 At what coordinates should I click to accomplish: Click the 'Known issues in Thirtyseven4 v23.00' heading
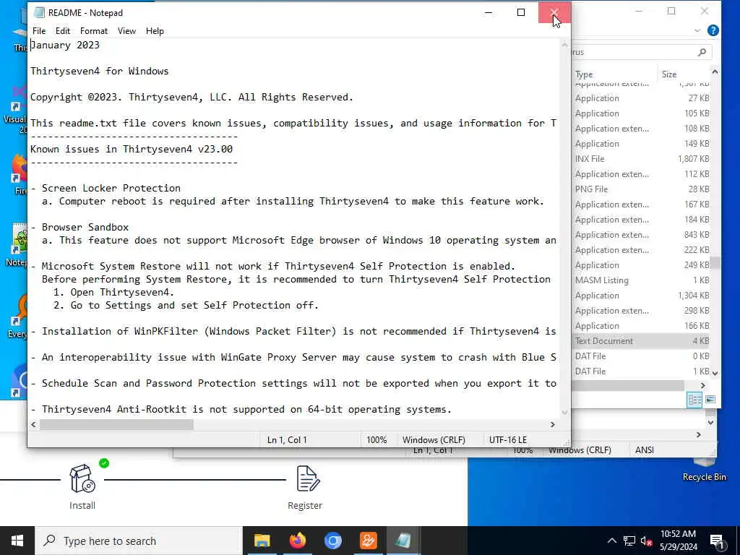tap(132, 149)
